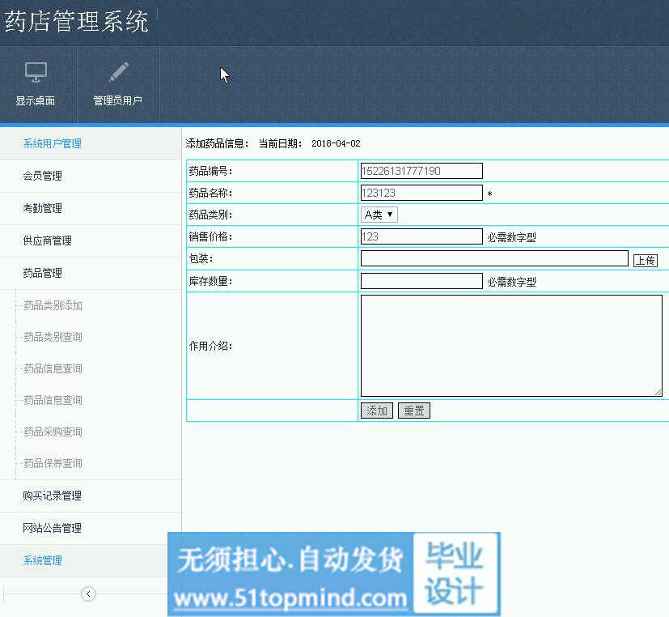Click the 重置 reset button
The height and width of the screenshot is (617, 669).
pyautogui.click(x=414, y=411)
